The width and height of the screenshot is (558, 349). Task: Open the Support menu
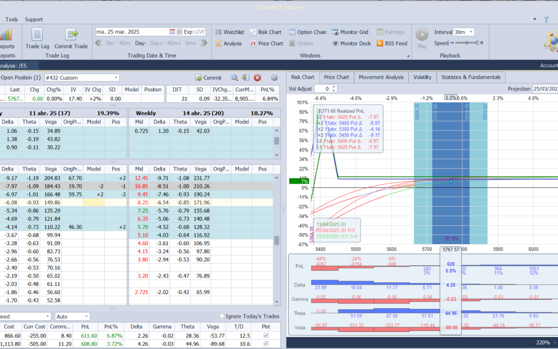(x=33, y=19)
